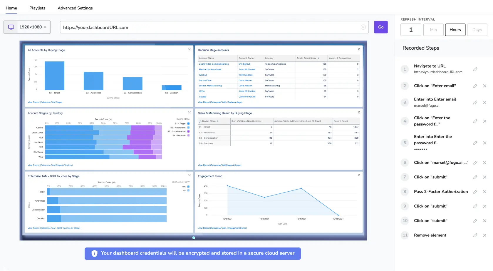The image size is (493, 271).
Task: Click the S1 - Target legend swatch
Action: coord(188,123)
